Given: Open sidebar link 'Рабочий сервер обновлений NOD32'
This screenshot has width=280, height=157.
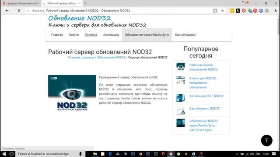Looking at the screenshot, I should 203,67.
